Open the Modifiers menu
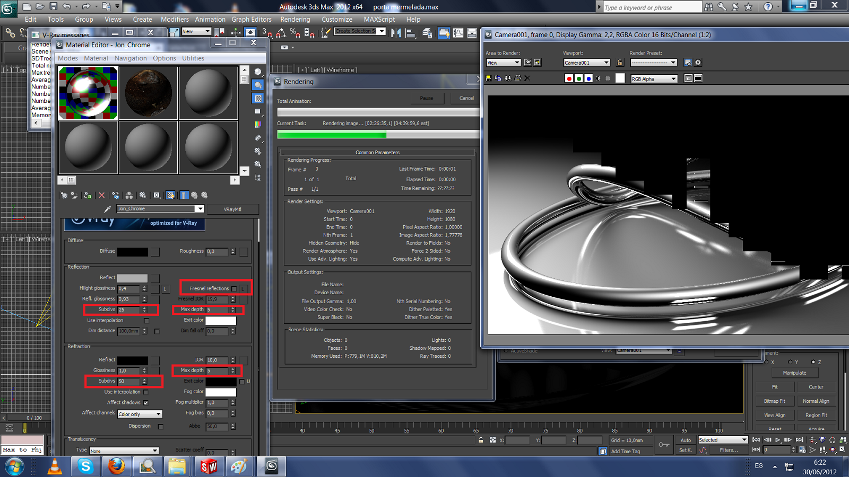The image size is (849, 477). pos(175,19)
